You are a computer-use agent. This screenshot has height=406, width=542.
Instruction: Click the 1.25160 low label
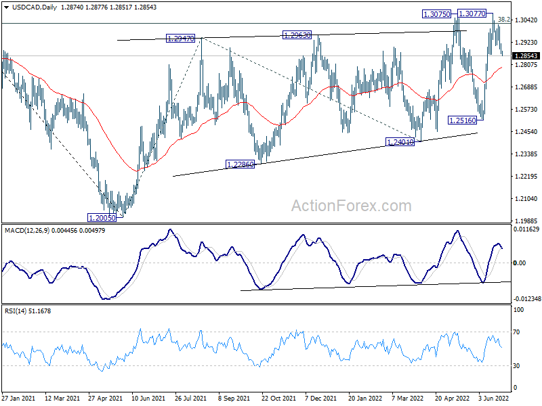[463, 120]
